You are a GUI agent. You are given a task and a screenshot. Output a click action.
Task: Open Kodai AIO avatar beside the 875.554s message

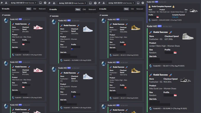pos(6,63)
